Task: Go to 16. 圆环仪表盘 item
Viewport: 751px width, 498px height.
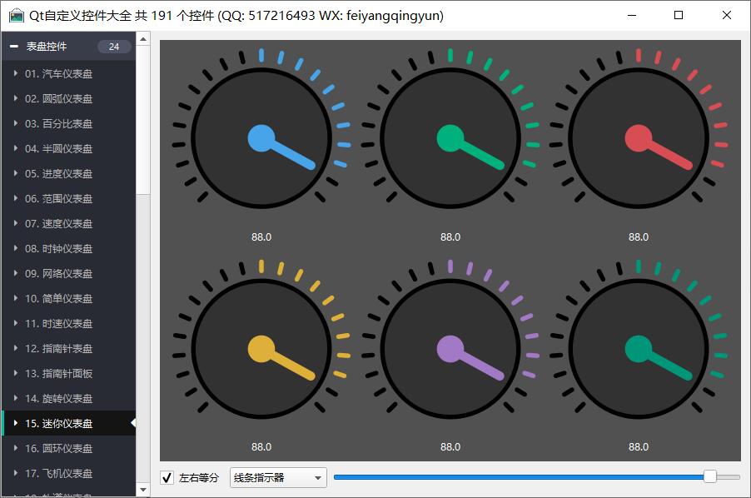Action: pyautogui.click(x=58, y=449)
